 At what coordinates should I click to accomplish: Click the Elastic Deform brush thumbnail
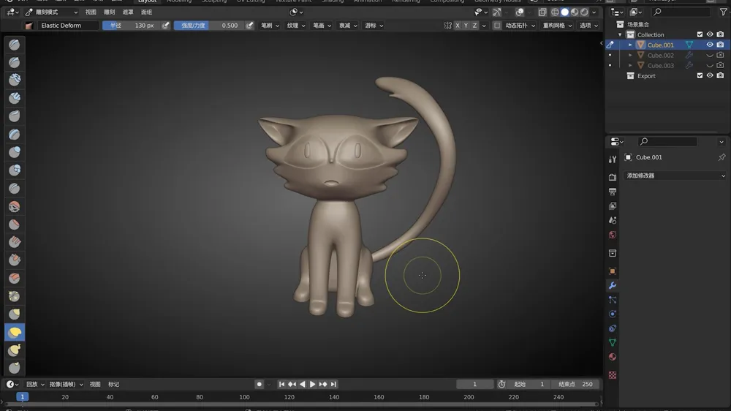29,26
